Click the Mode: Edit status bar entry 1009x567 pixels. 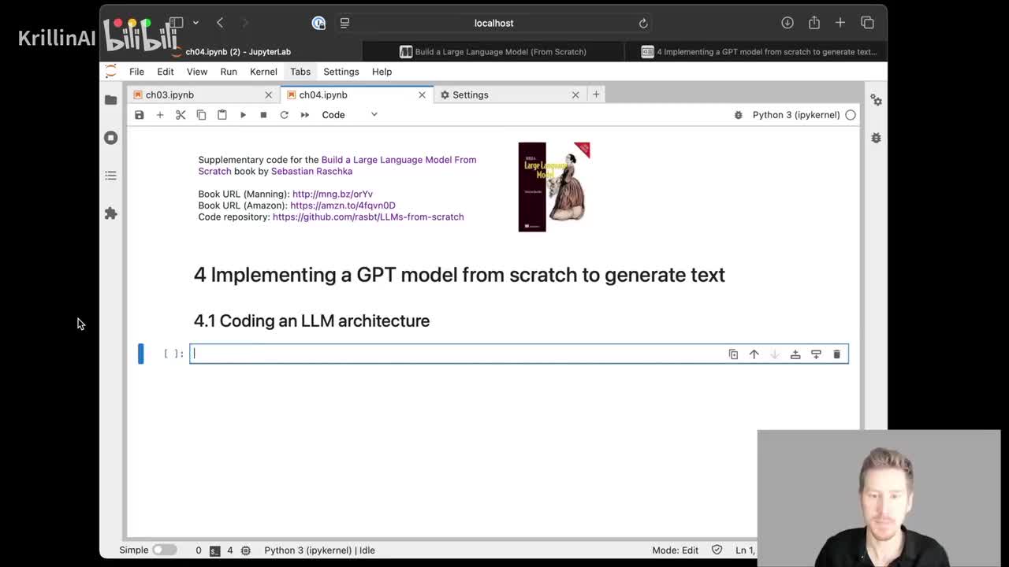click(676, 550)
